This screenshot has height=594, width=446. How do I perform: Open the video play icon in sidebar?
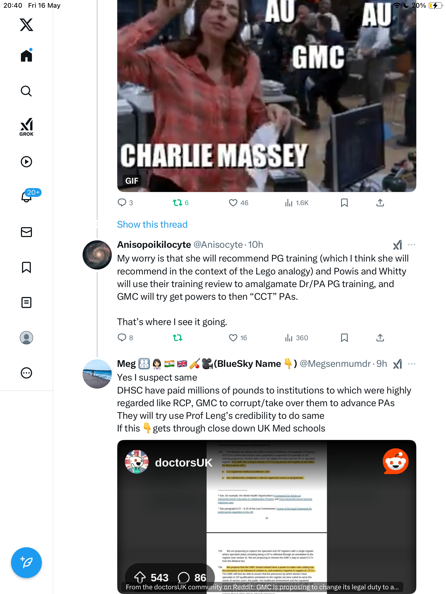click(26, 162)
